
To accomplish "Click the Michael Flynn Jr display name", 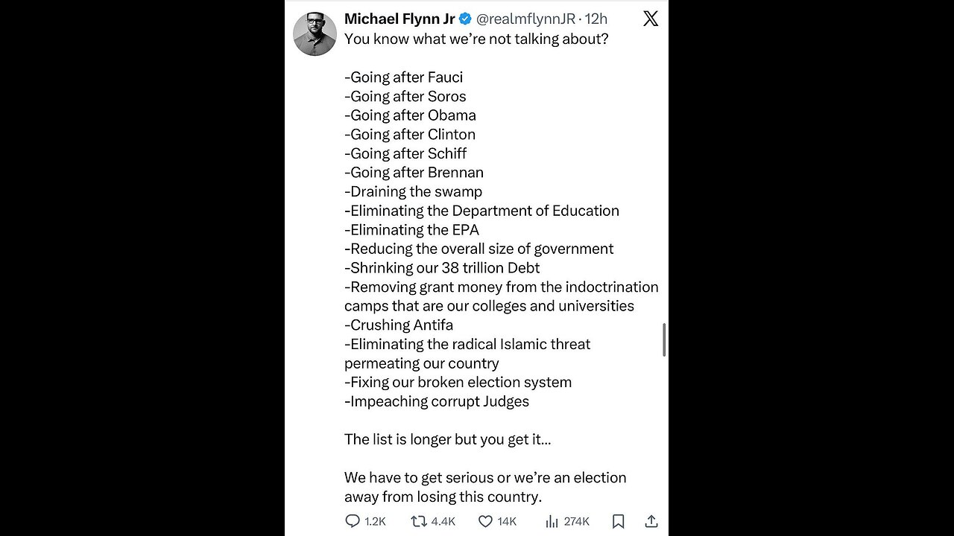I will [399, 19].
